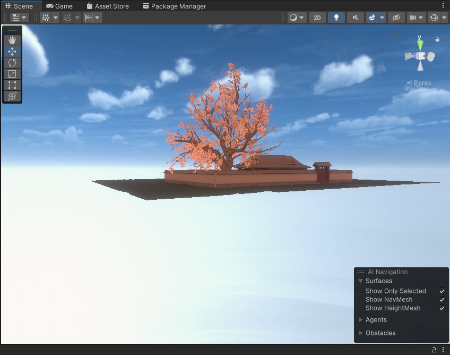Viewport: 450px width, 355px height.
Task: Click the center cube of orientation gizmo
Action: click(420, 56)
